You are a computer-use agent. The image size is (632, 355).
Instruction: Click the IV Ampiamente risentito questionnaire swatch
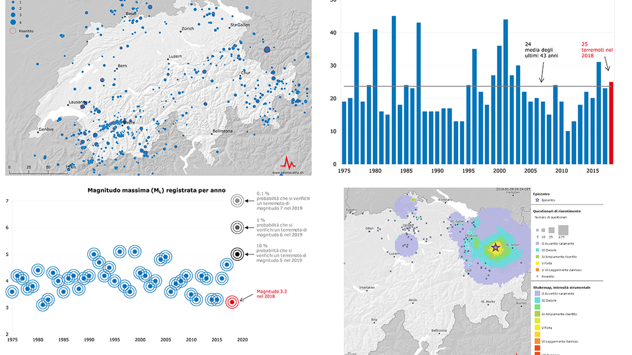click(537, 256)
